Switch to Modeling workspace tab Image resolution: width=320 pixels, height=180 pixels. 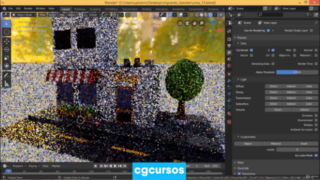tap(79, 9)
